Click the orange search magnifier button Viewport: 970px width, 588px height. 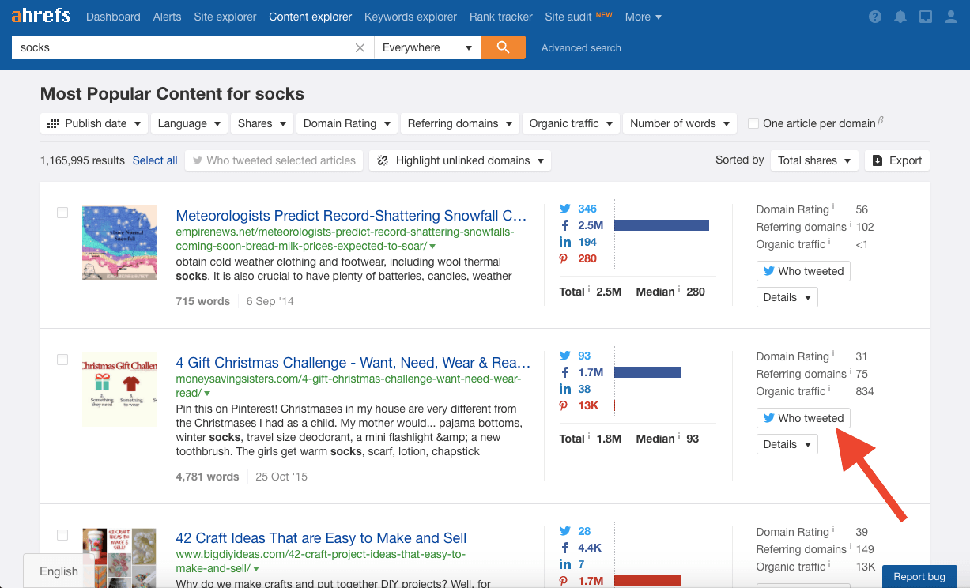click(503, 47)
